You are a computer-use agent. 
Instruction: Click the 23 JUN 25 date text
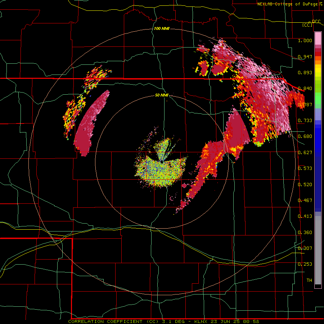point(225,321)
